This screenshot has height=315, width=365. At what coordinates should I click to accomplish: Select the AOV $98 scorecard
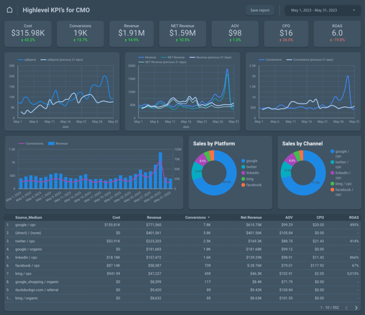pyautogui.click(x=235, y=34)
